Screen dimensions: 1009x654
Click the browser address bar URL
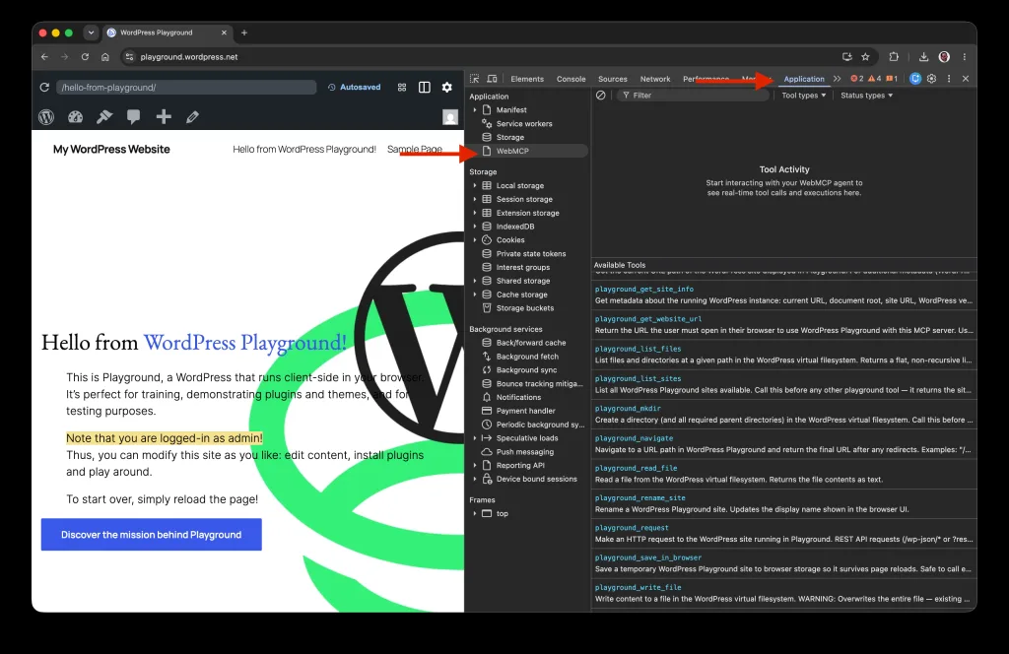(188, 56)
